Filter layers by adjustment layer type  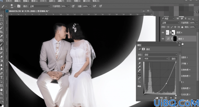[181, 18]
